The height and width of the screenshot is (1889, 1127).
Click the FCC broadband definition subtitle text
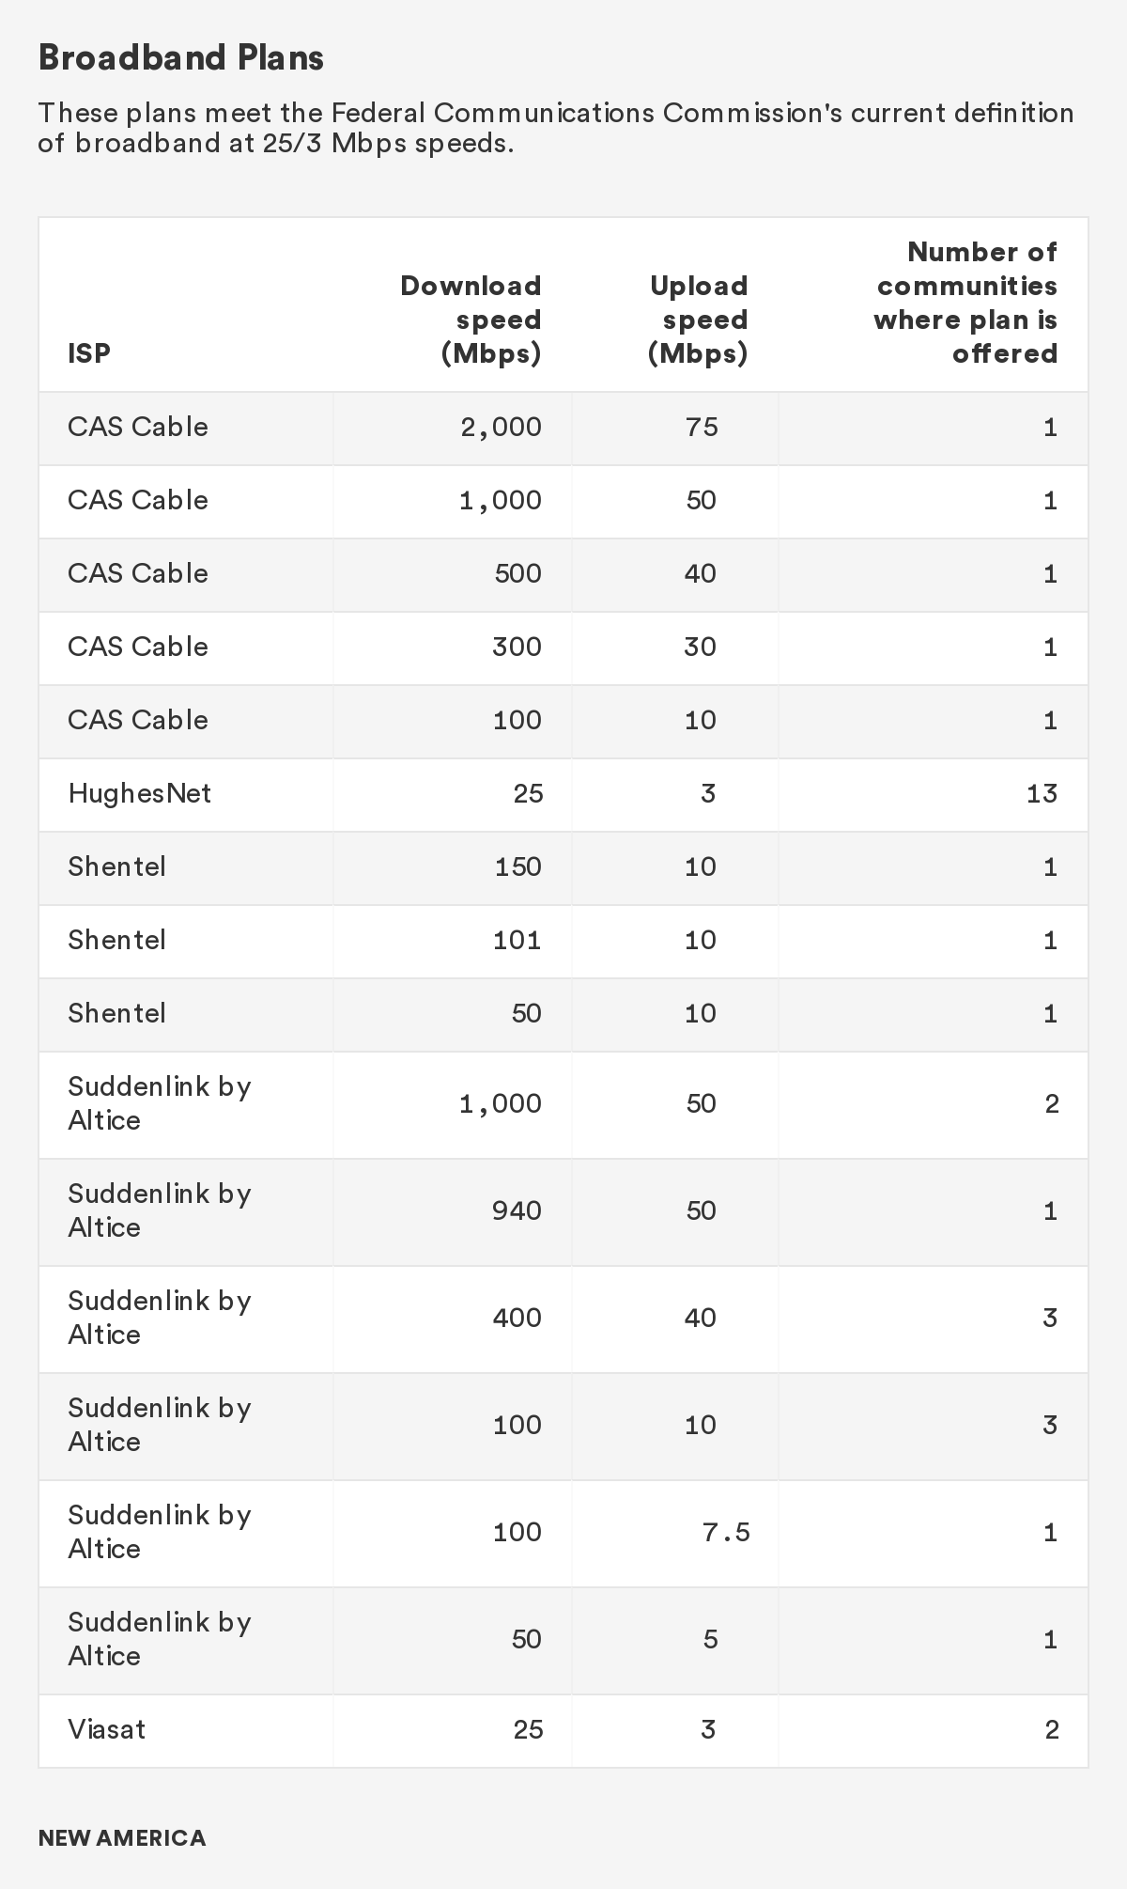point(555,128)
